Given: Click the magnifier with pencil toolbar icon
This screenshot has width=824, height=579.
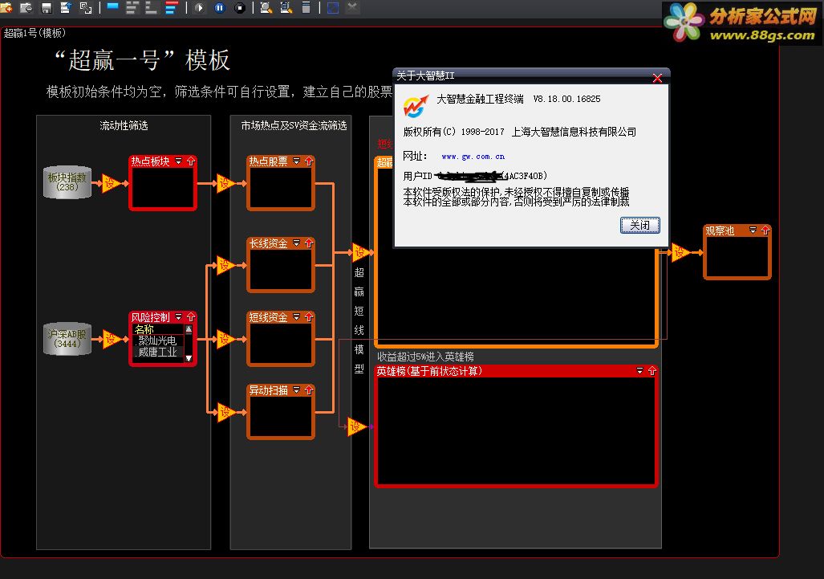Looking at the screenshot, I should click(266, 7).
